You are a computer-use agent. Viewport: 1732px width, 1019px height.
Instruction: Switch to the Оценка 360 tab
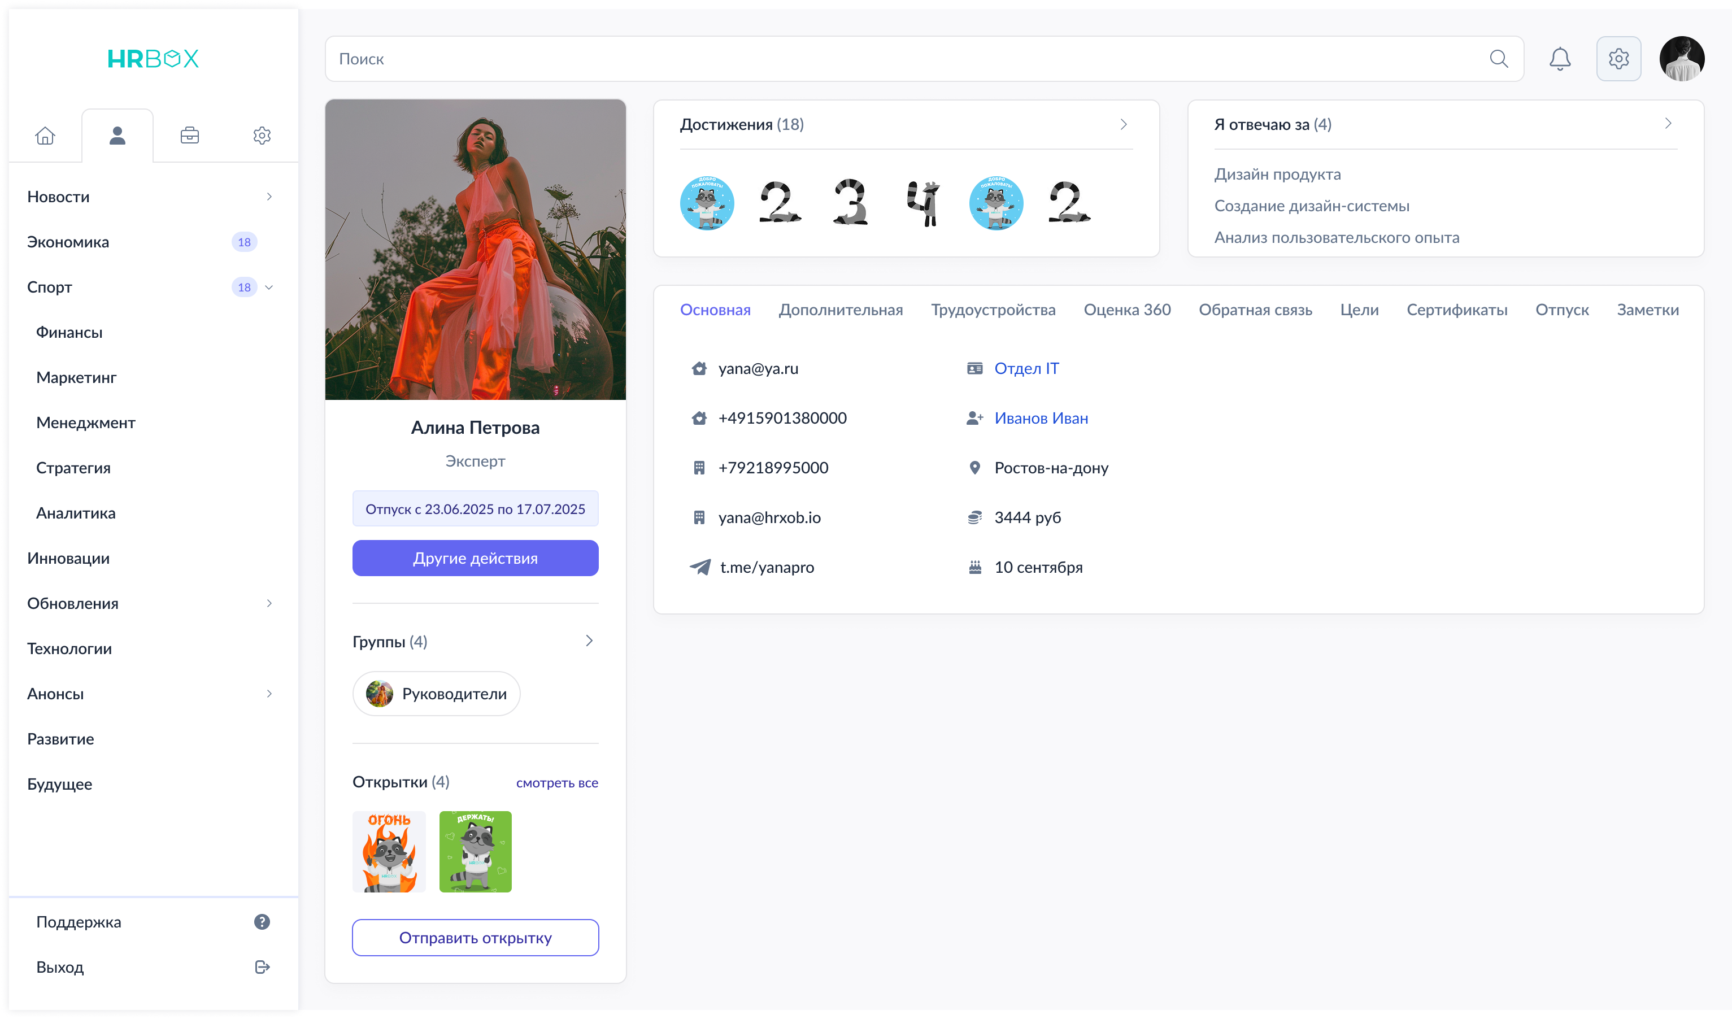point(1127,310)
